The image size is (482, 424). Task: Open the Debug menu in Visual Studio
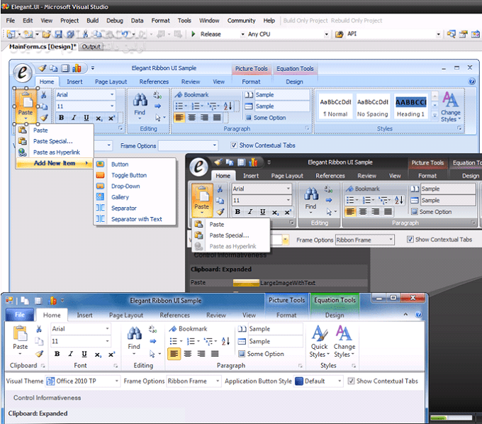point(114,21)
